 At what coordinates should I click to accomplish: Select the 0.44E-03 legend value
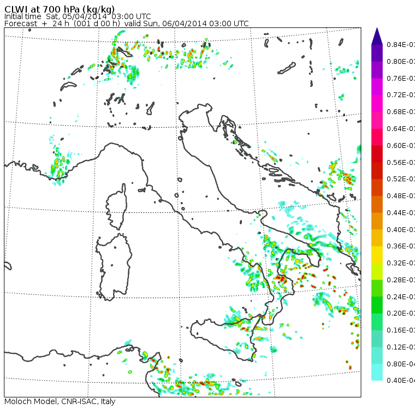pyautogui.click(x=401, y=213)
